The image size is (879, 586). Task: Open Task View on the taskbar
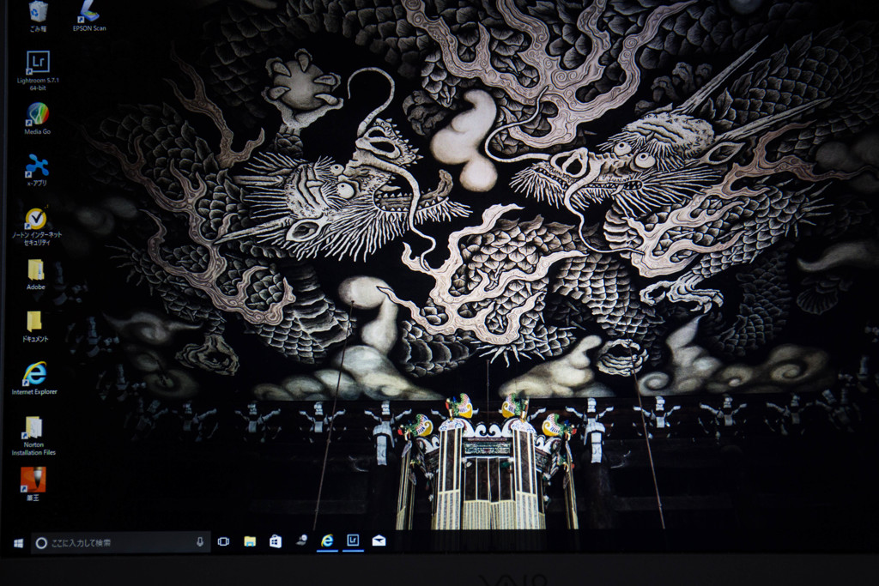(x=223, y=541)
